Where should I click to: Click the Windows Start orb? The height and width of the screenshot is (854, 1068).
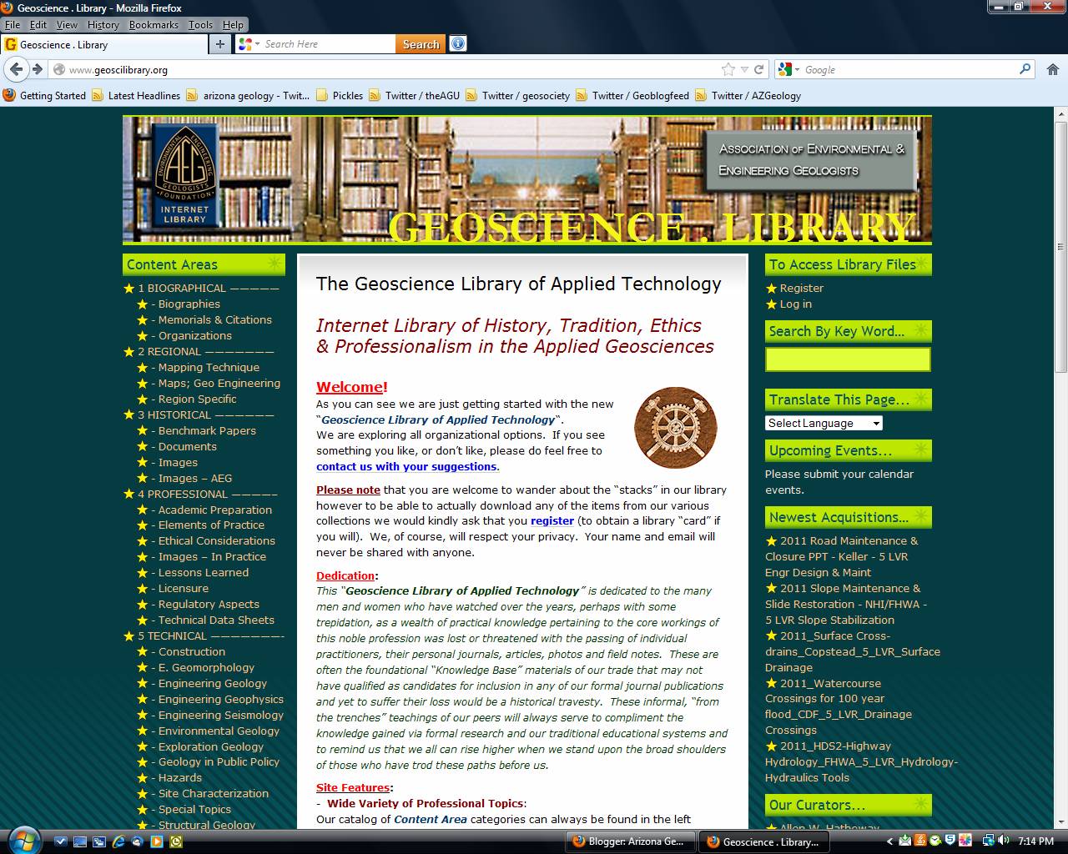point(25,841)
